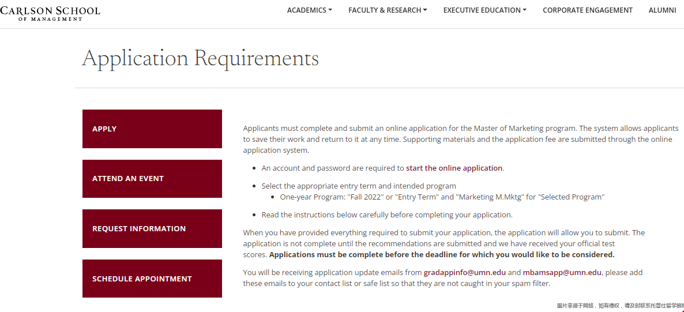The image size is (684, 312).
Task: Expand the Executive Education dropdown menu
Action: 484,10
